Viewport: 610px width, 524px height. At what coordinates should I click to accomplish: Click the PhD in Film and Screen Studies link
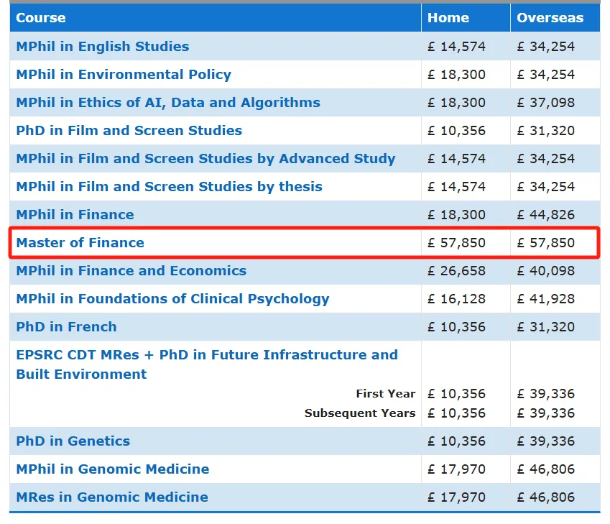point(129,131)
